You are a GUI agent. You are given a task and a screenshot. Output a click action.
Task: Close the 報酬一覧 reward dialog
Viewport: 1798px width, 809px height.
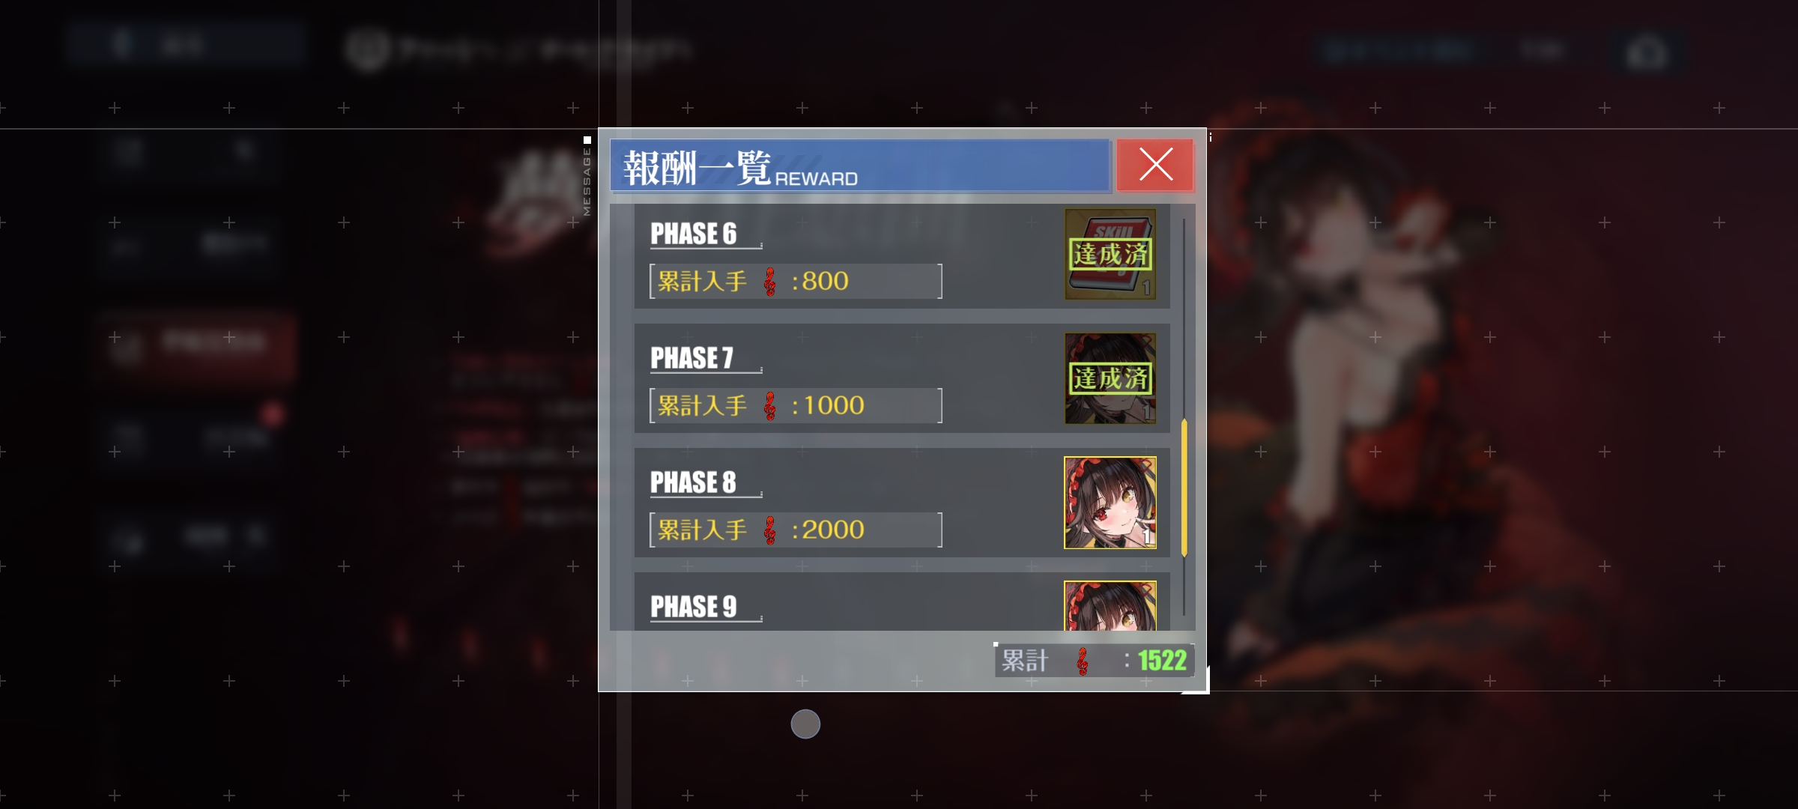click(x=1154, y=165)
